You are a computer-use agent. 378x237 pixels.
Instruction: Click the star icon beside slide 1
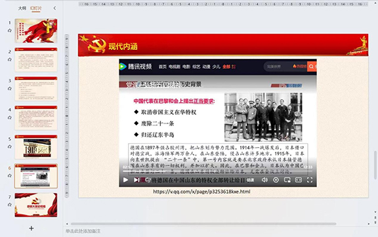point(10,30)
